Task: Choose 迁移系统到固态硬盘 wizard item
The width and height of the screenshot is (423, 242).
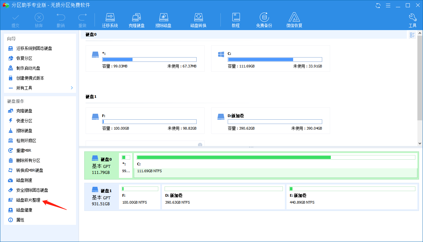Action: pos(34,48)
